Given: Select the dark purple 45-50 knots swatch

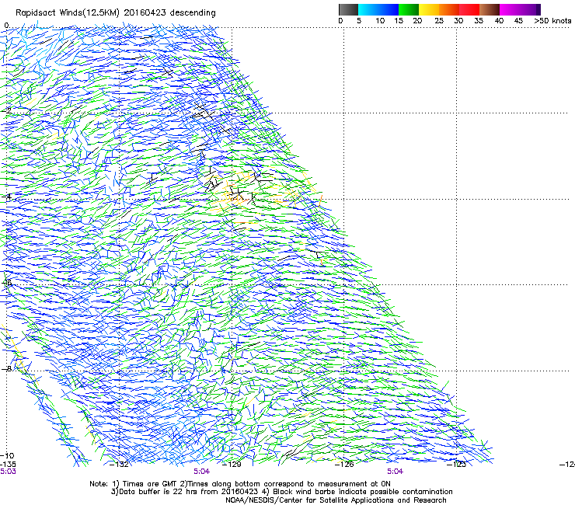Looking at the screenshot, I should [530, 9].
